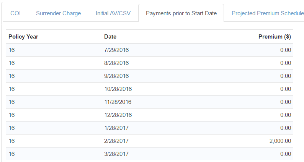Click Payments prior to Start Date tab

pos(181,13)
